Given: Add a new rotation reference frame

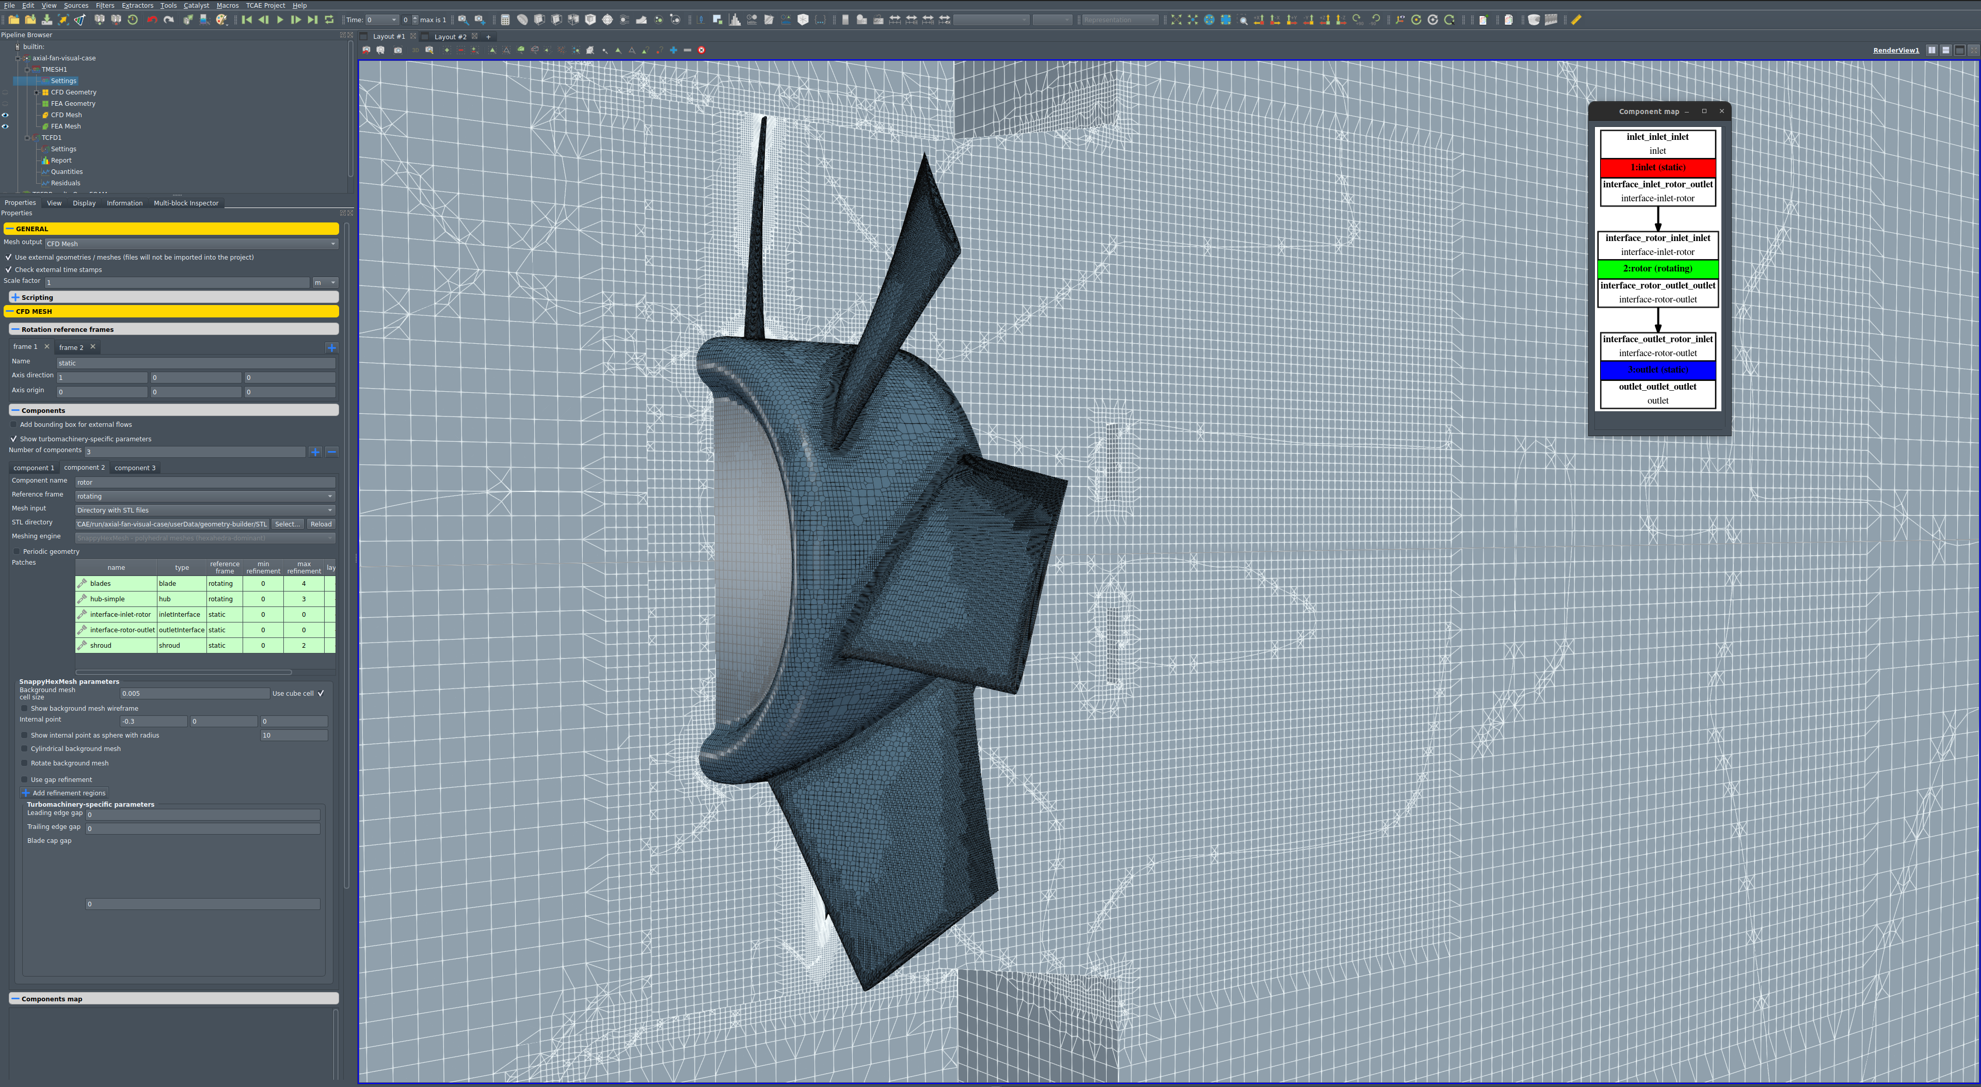Looking at the screenshot, I should [x=331, y=347].
